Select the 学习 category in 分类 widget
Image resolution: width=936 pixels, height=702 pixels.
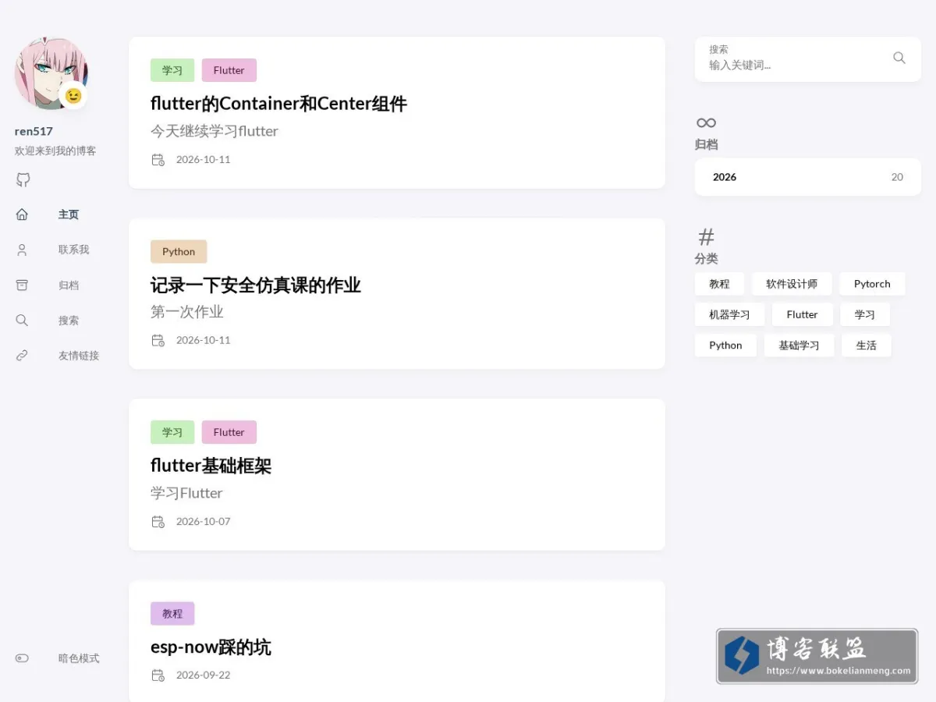coord(865,314)
